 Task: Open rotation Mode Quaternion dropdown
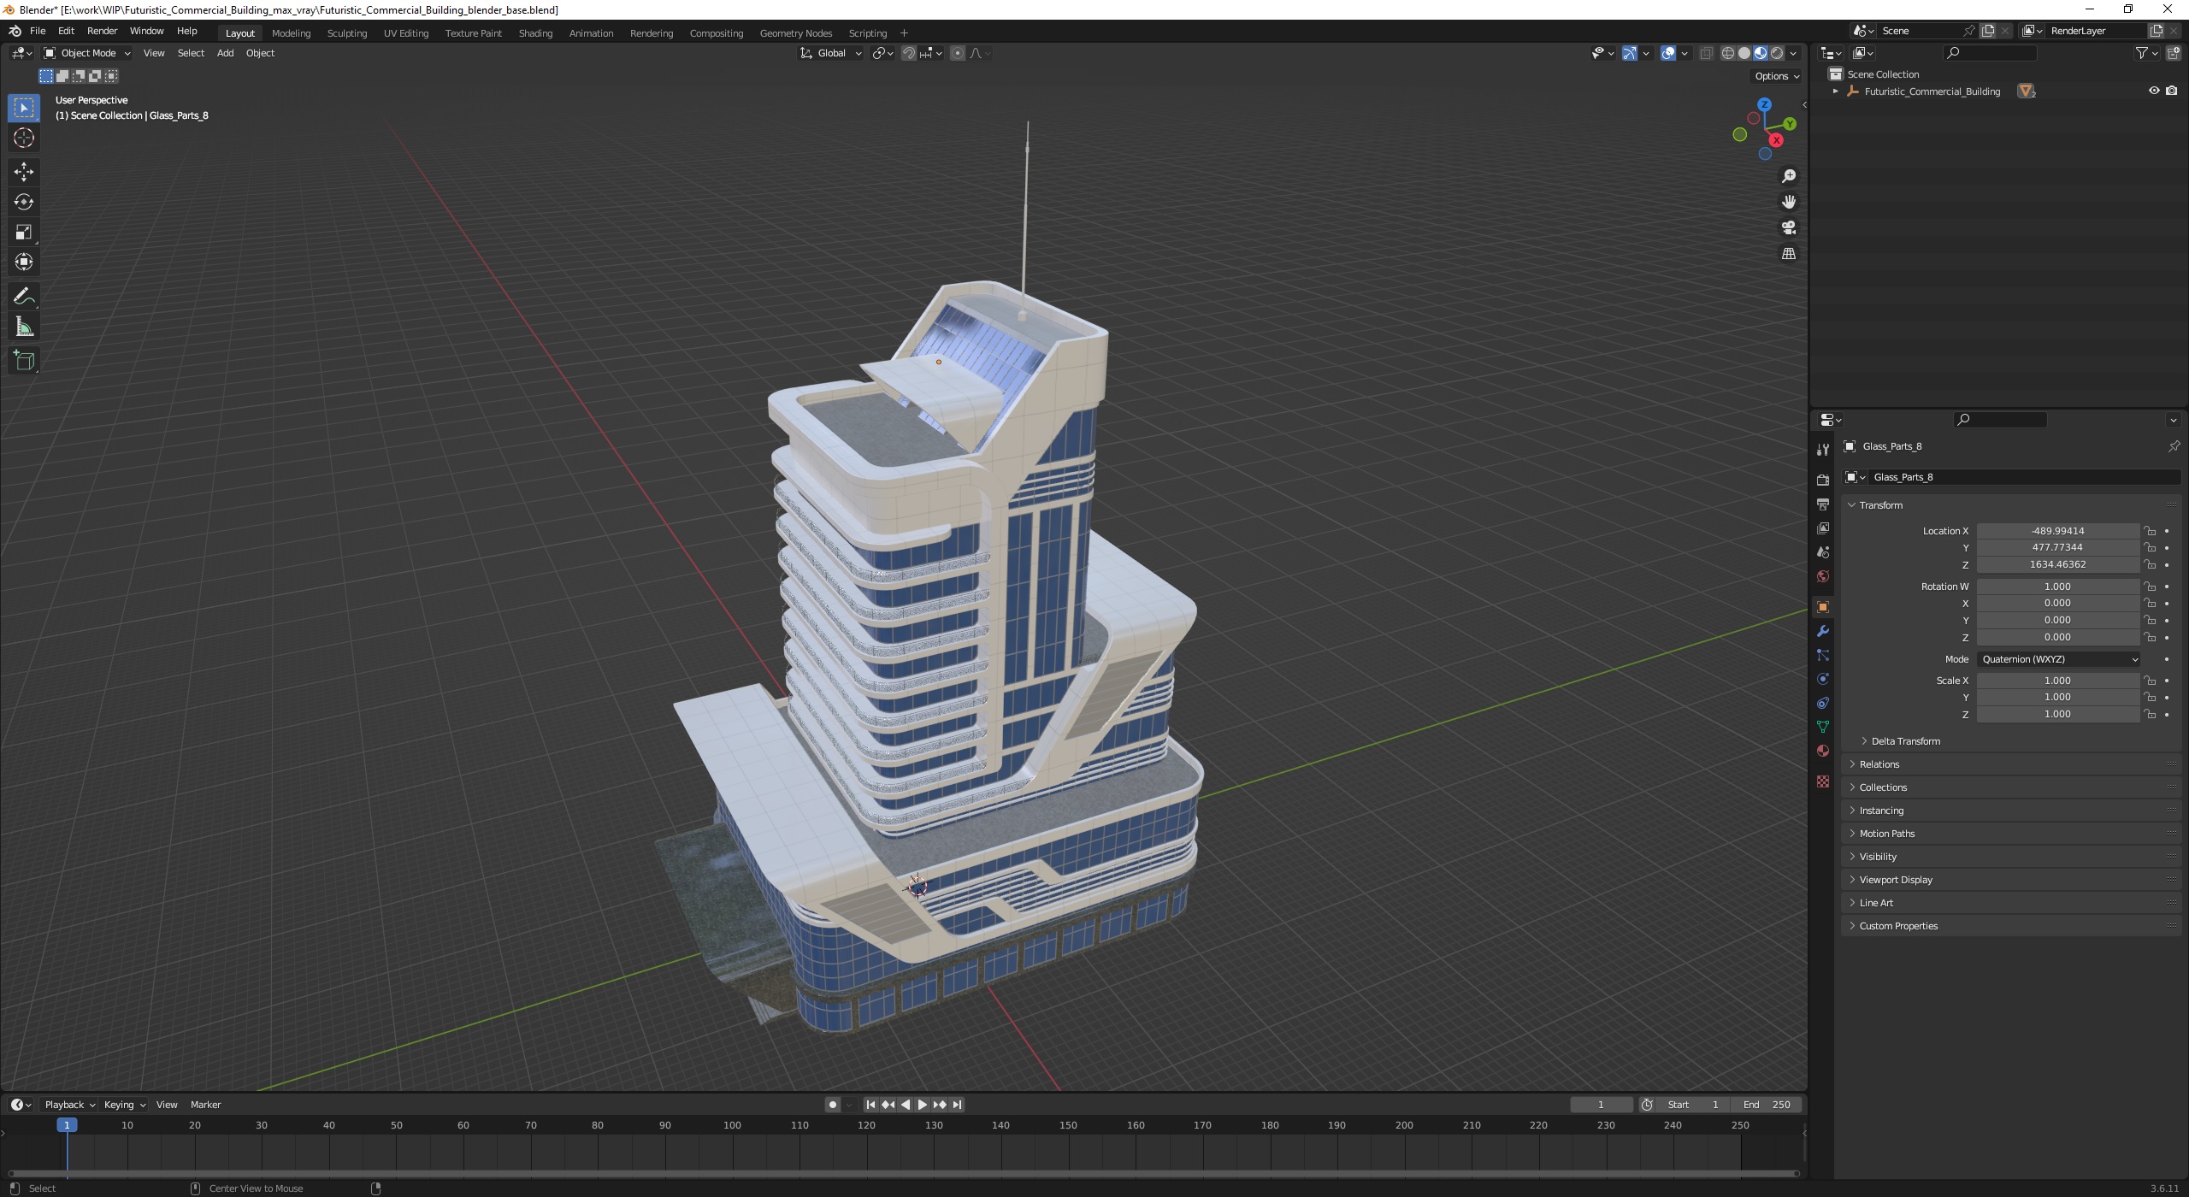[x=2059, y=659]
